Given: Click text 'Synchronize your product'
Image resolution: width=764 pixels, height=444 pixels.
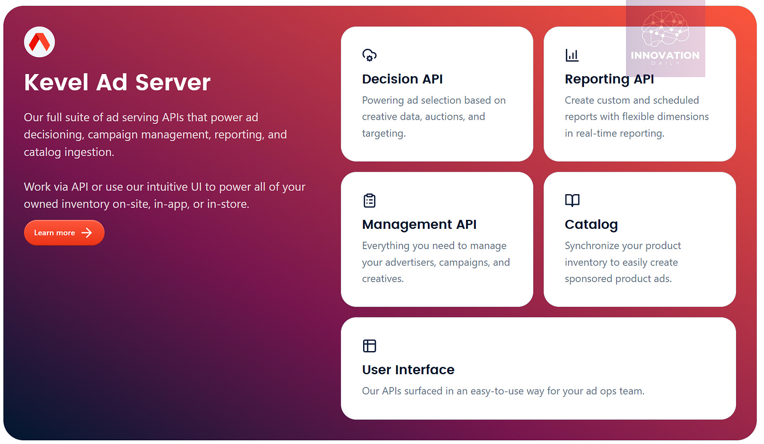Looking at the screenshot, I should point(623,246).
